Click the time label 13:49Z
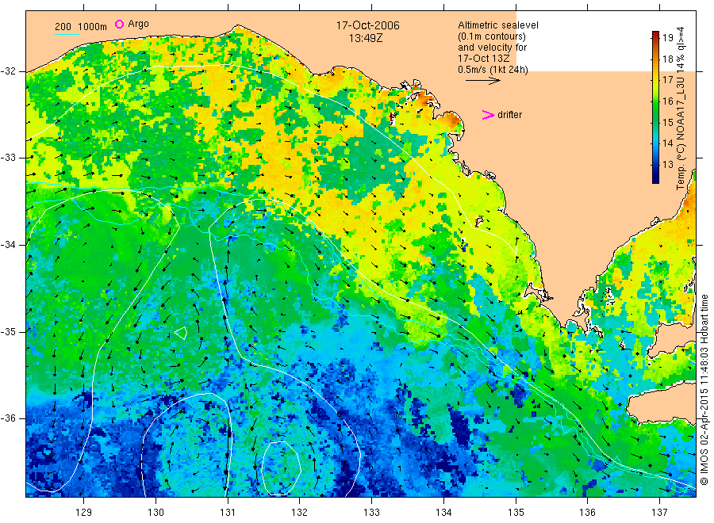 click(366, 38)
